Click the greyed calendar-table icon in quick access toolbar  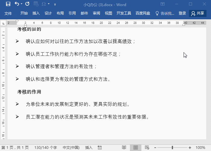click(36, 4)
